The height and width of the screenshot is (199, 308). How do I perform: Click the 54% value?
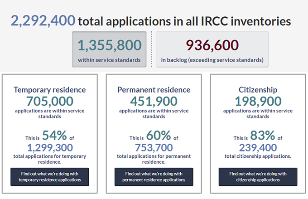point(54,135)
